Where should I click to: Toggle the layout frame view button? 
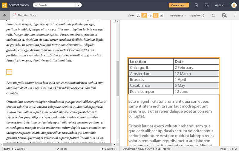(155, 16)
